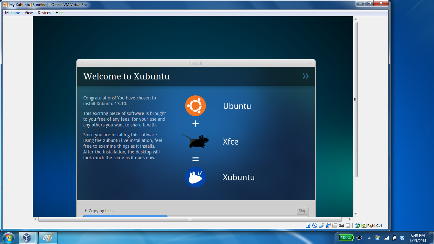Click the Windows flag update tray icon
The width and height of the screenshot is (434, 244).
click(377, 238)
